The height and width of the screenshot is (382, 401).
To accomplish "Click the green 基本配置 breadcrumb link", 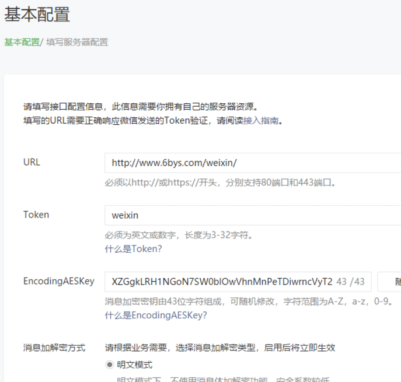I will pyautogui.click(x=22, y=42).
